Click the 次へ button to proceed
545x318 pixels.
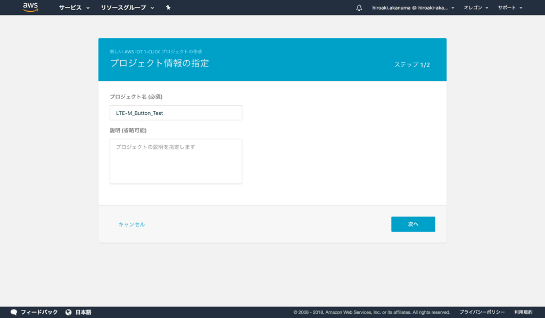click(413, 224)
